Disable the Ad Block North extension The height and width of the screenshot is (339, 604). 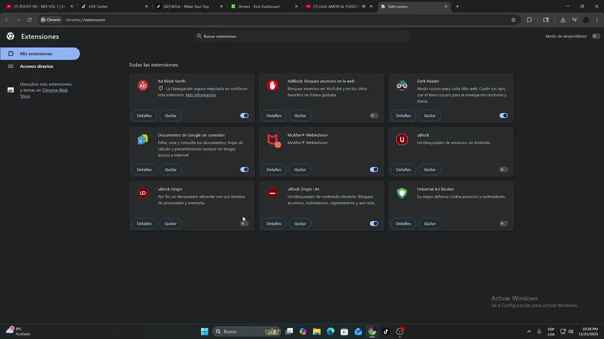tap(244, 115)
